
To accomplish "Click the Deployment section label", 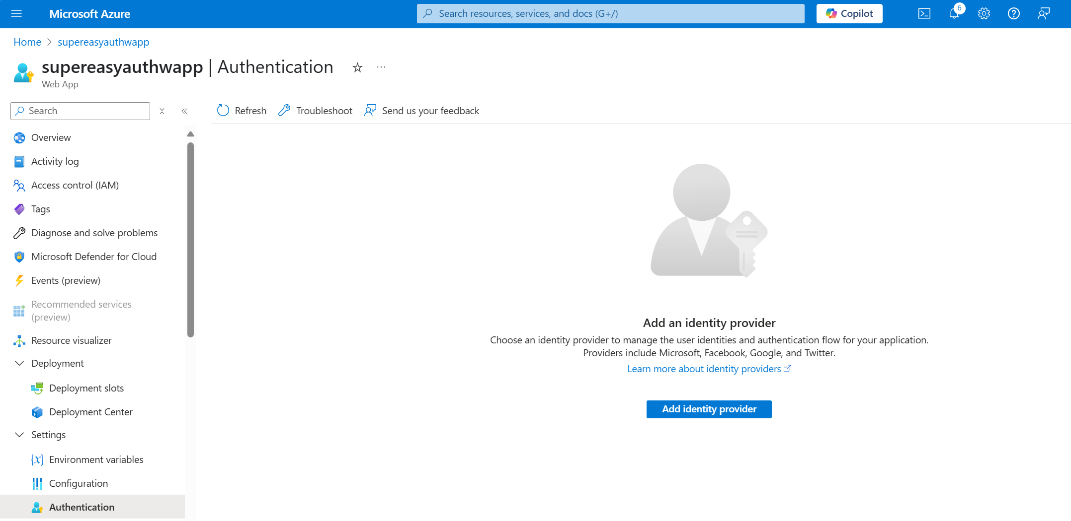I will [57, 363].
